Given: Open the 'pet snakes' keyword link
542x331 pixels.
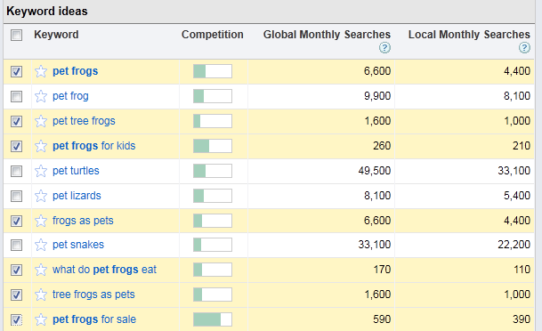Looking at the screenshot, I should click(78, 245).
